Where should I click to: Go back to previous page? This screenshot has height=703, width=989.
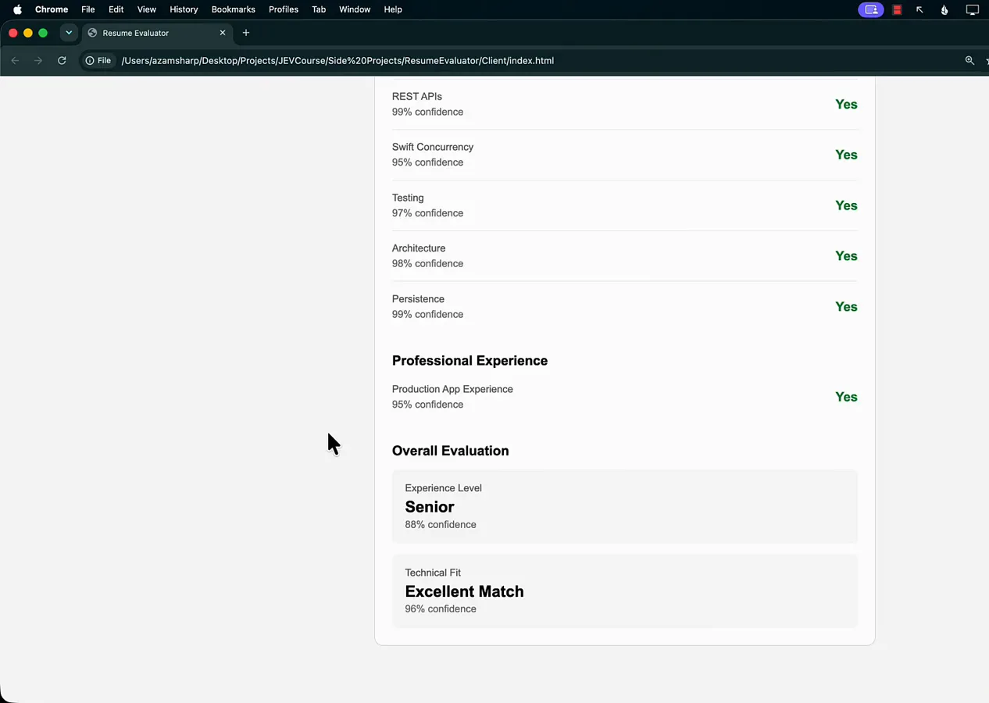click(15, 60)
